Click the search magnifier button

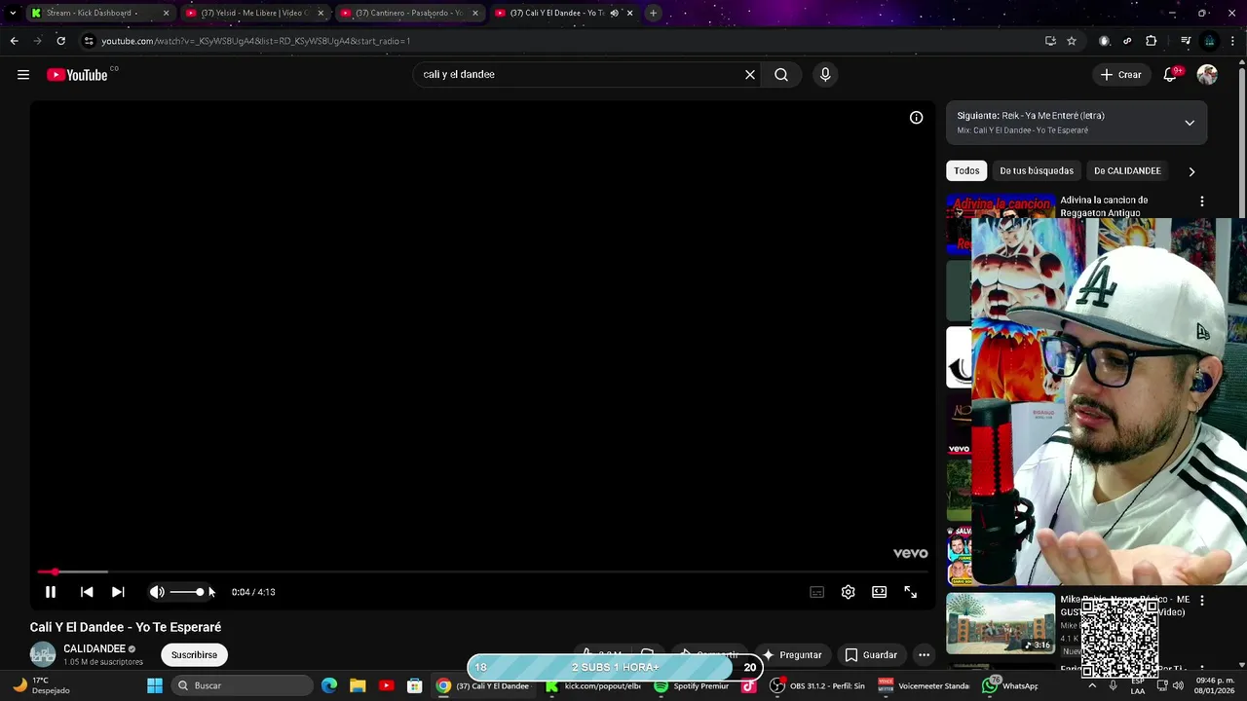click(781, 75)
